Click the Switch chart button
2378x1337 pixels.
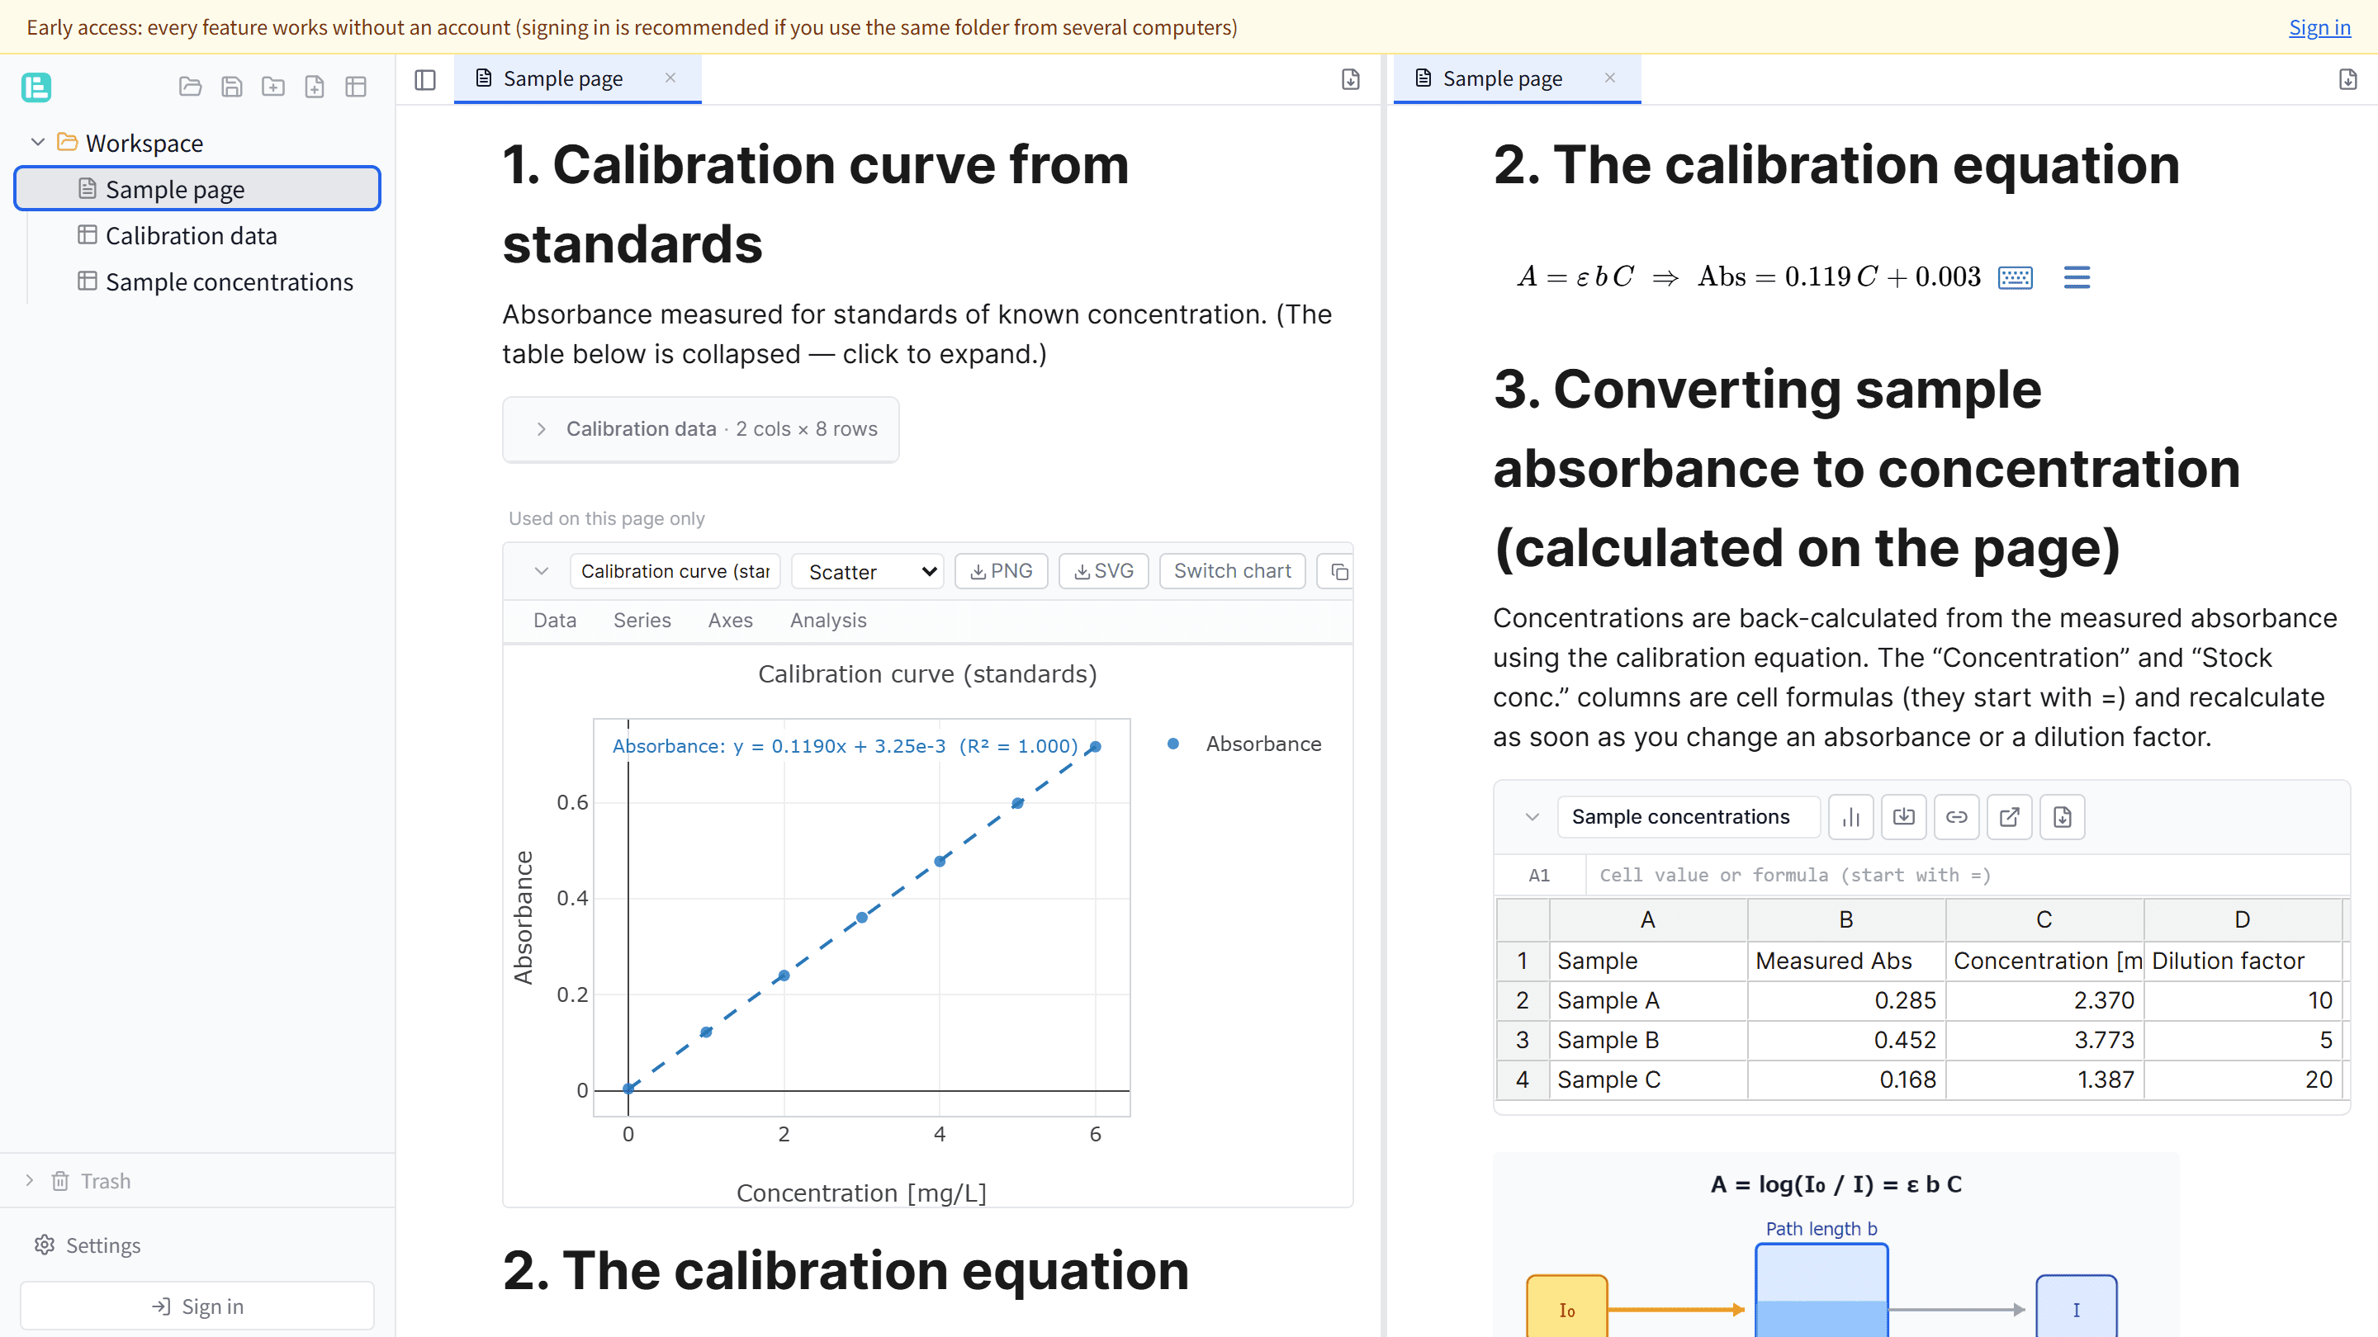pyautogui.click(x=1233, y=572)
